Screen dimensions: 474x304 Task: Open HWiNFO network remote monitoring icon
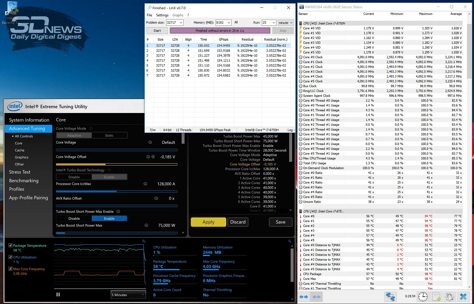(x=390, y=296)
